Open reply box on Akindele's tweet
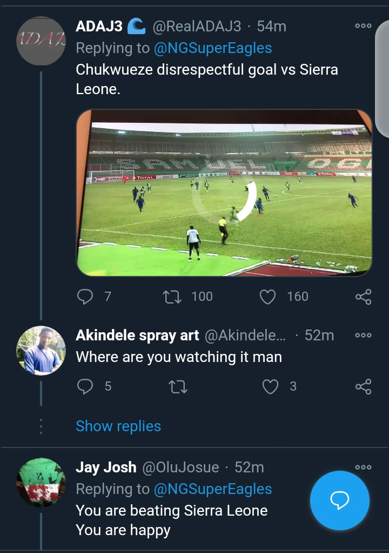Screen dimensions: 389x553 pos(86,386)
